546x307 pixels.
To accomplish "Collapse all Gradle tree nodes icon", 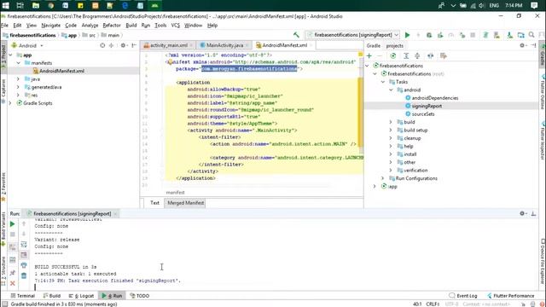I will pos(417,55).
